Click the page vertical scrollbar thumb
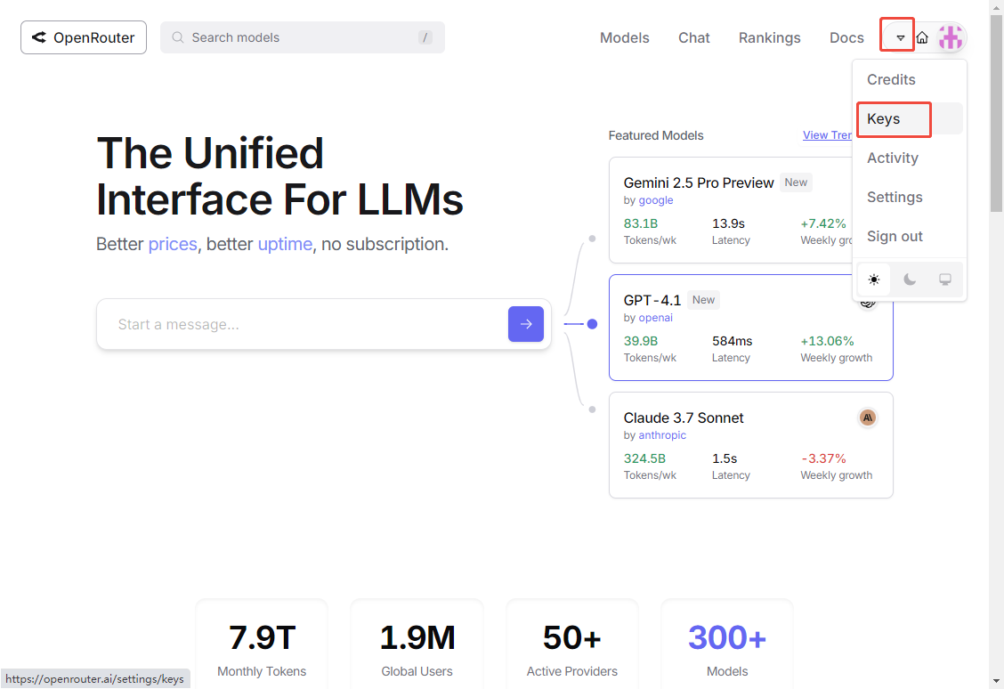 click(996, 114)
